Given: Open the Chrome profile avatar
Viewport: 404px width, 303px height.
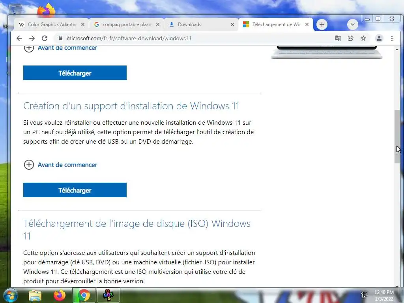Looking at the screenshot, I should coord(379,38).
